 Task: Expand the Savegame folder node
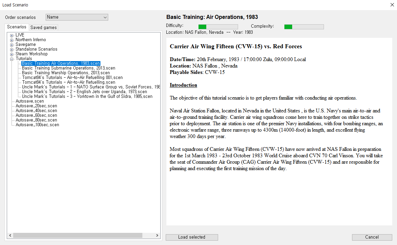click(x=11, y=45)
